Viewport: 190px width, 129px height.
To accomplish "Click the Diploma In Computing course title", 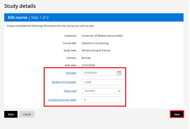I will 95,43.
